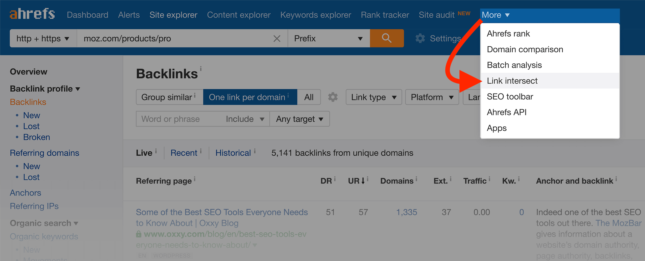Open Rank tracker in top navigation
Screen dimensions: 645x261
385,15
